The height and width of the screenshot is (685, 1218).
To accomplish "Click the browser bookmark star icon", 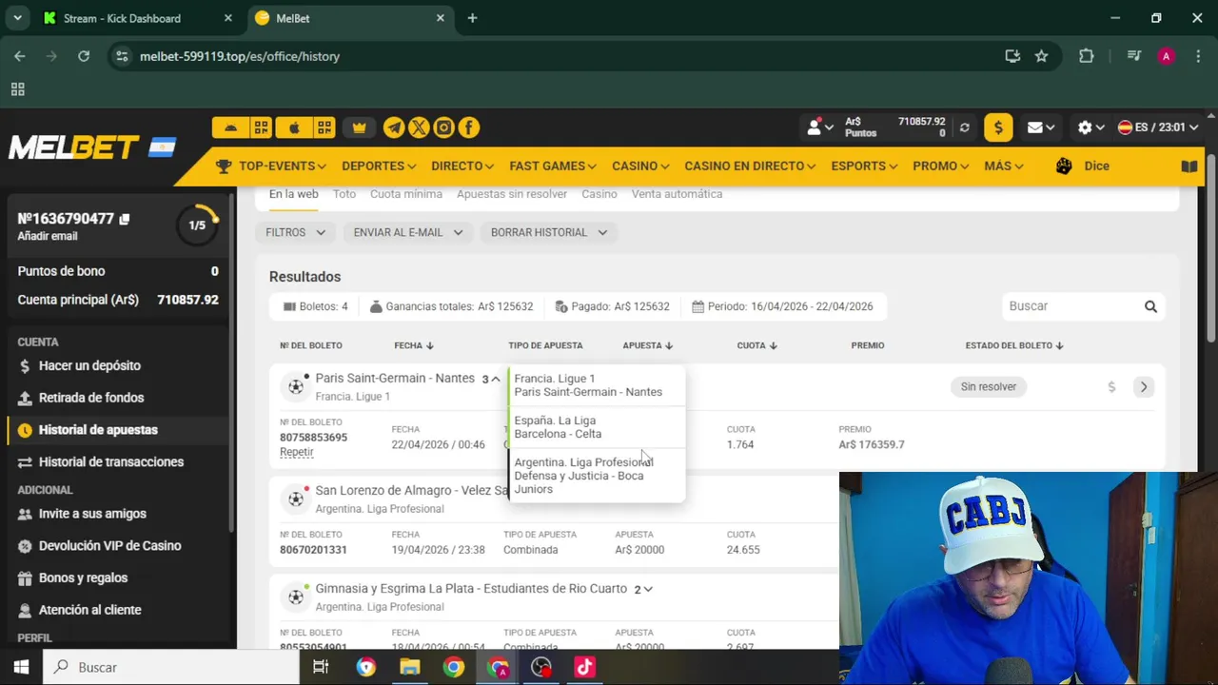I will [1042, 56].
